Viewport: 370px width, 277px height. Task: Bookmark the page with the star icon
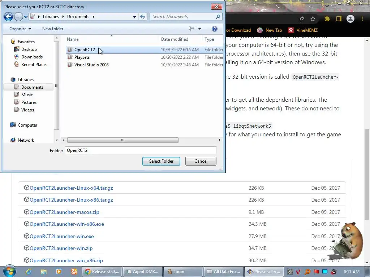click(313, 19)
